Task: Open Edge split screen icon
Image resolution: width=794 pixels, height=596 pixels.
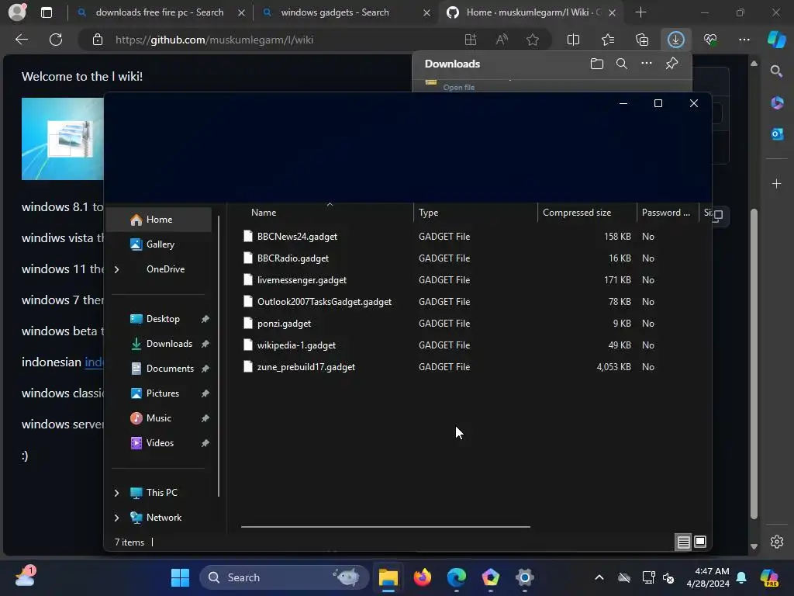Action: click(573, 40)
